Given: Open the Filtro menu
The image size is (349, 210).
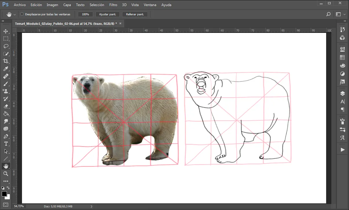Looking at the screenshot, I should 113,5.
